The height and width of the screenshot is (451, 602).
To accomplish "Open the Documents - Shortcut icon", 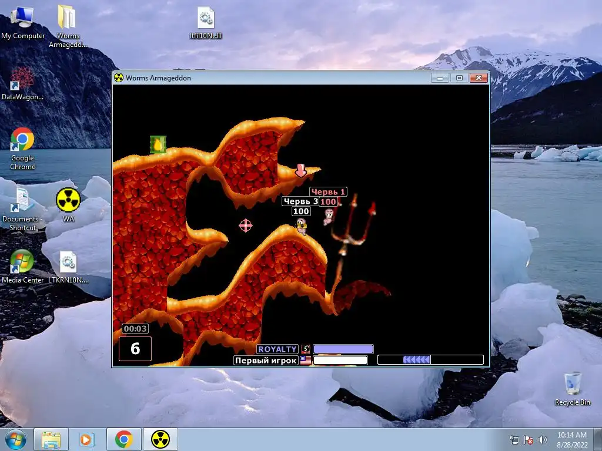I will (x=22, y=210).
